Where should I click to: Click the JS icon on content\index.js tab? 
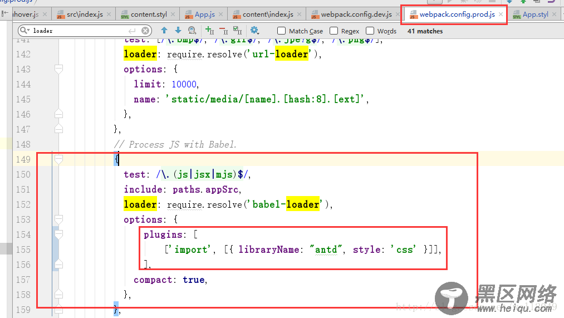tap(236, 14)
